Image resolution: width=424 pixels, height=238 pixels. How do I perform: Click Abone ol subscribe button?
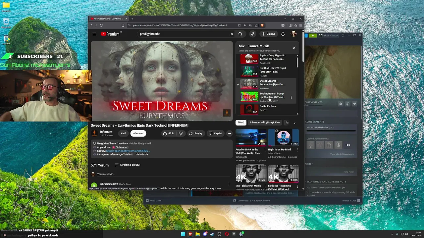click(x=138, y=134)
